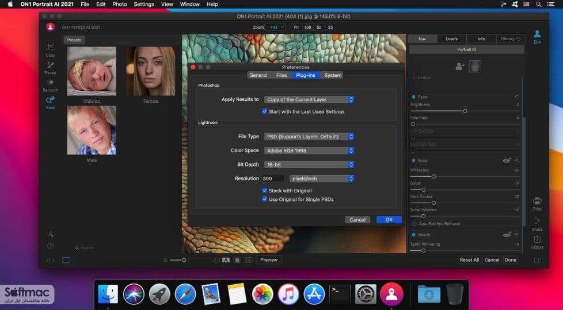Click the Resolution input field
Image resolution: width=563 pixels, height=310 pixels.
[273, 179]
